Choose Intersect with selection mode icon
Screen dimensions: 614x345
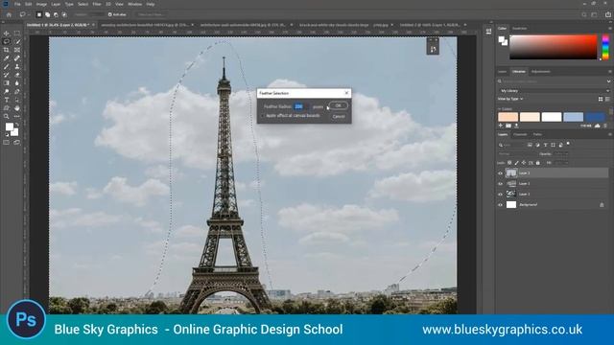click(64, 14)
